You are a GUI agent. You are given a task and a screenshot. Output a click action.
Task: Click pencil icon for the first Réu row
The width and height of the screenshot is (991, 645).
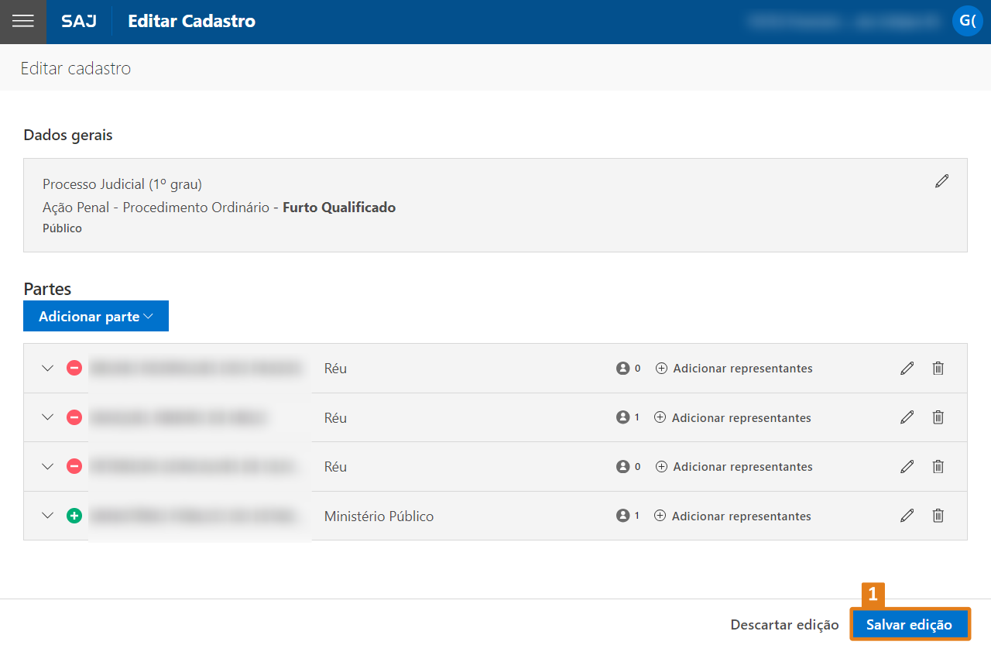click(907, 369)
